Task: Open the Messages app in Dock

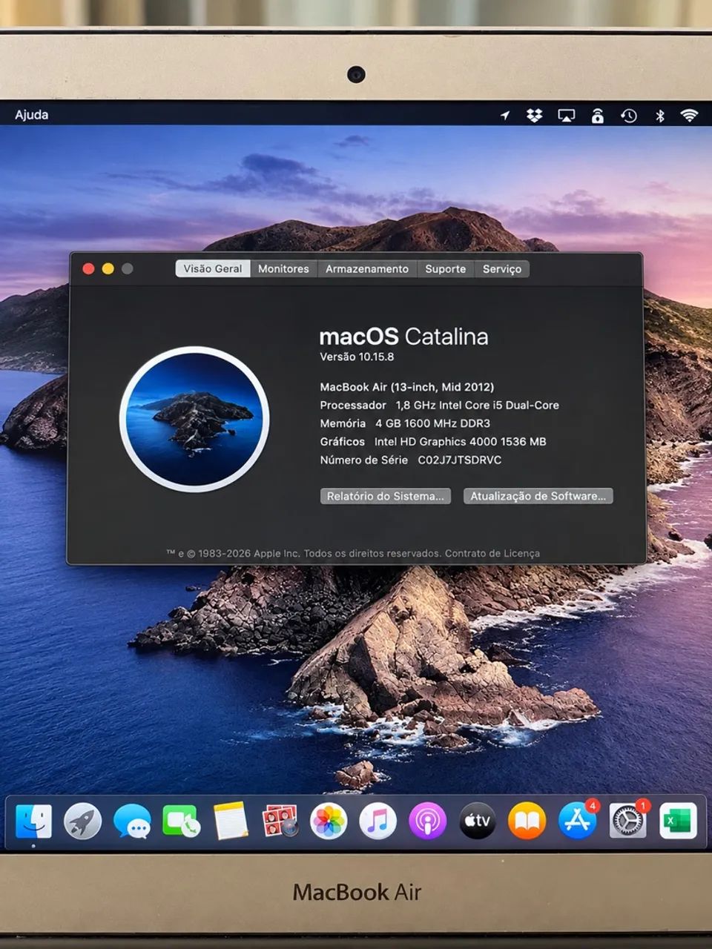Action: click(x=132, y=821)
